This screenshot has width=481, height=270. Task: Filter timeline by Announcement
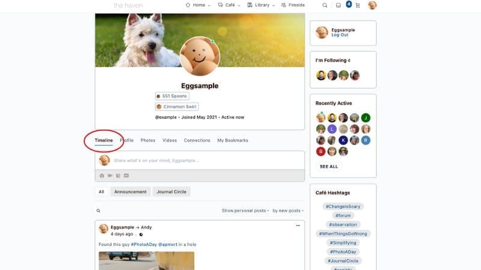tap(130, 192)
